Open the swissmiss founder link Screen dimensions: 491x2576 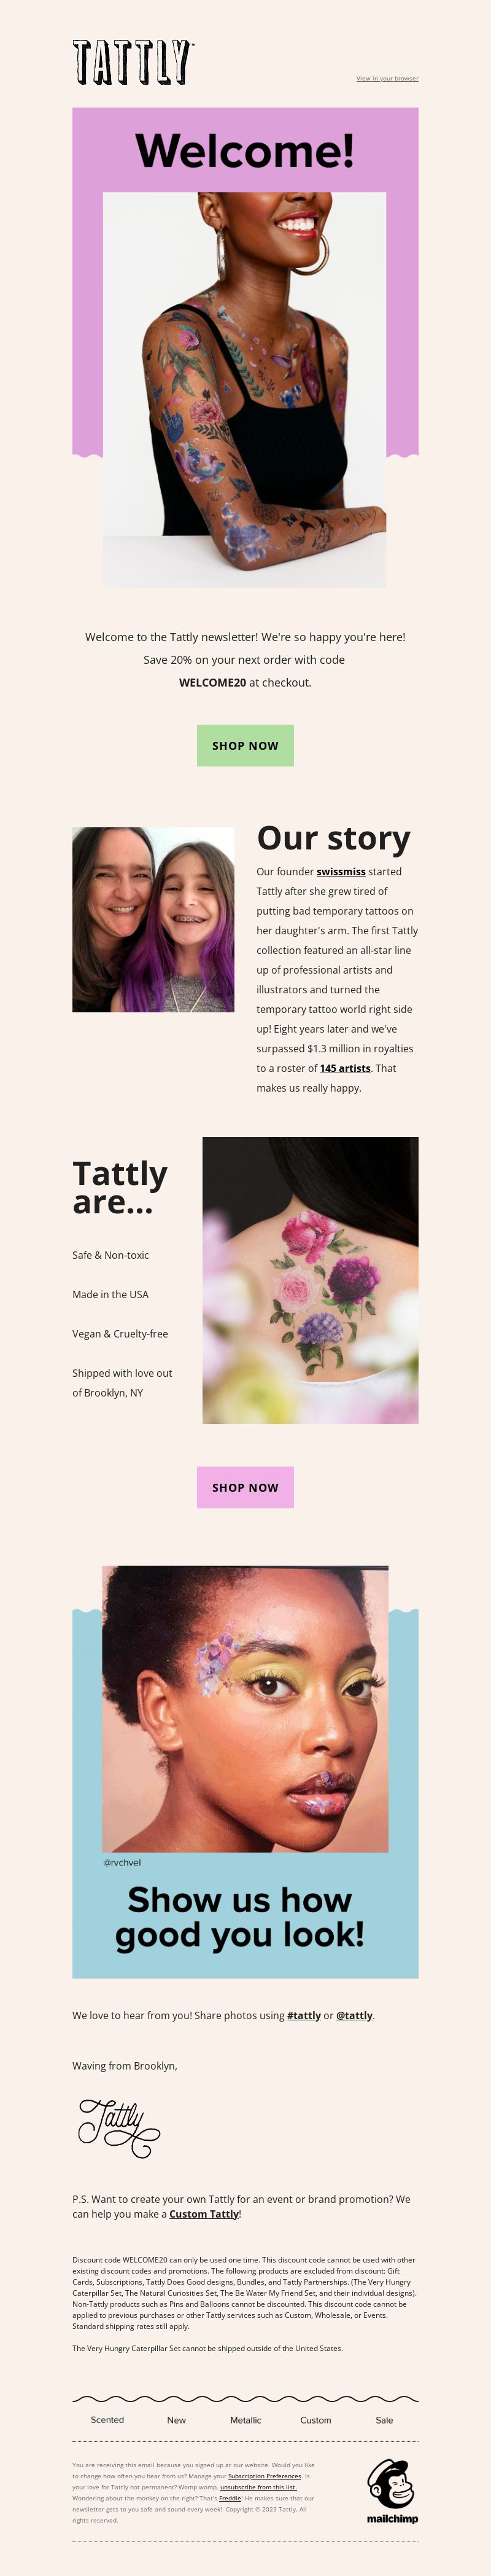[x=341, y=871]
